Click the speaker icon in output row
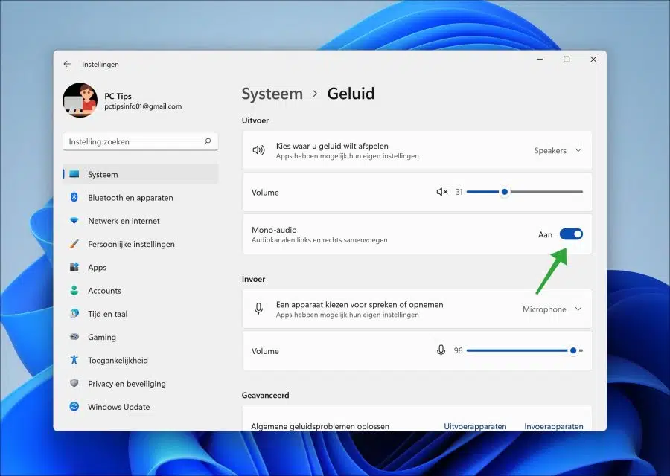Viewport: 670px width, 476px height. point(258,150)
